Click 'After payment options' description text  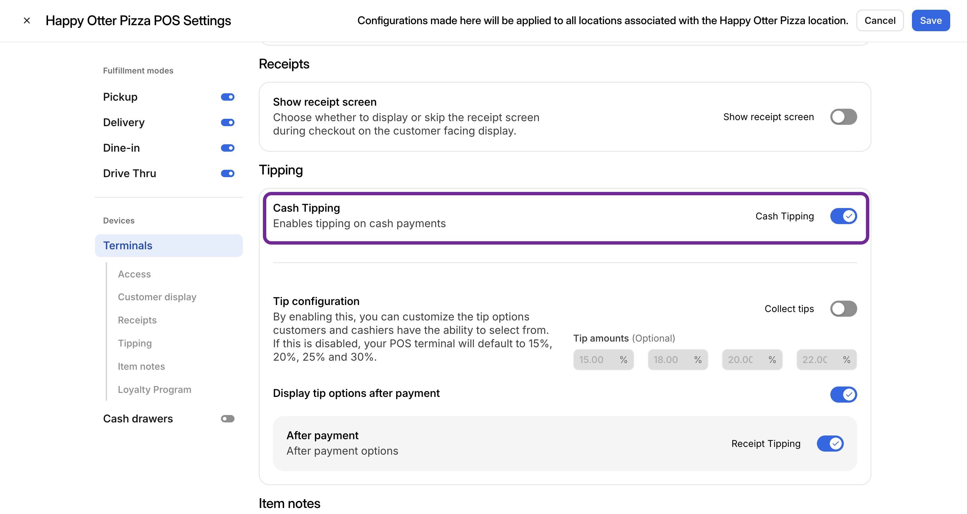coord(342,451)
